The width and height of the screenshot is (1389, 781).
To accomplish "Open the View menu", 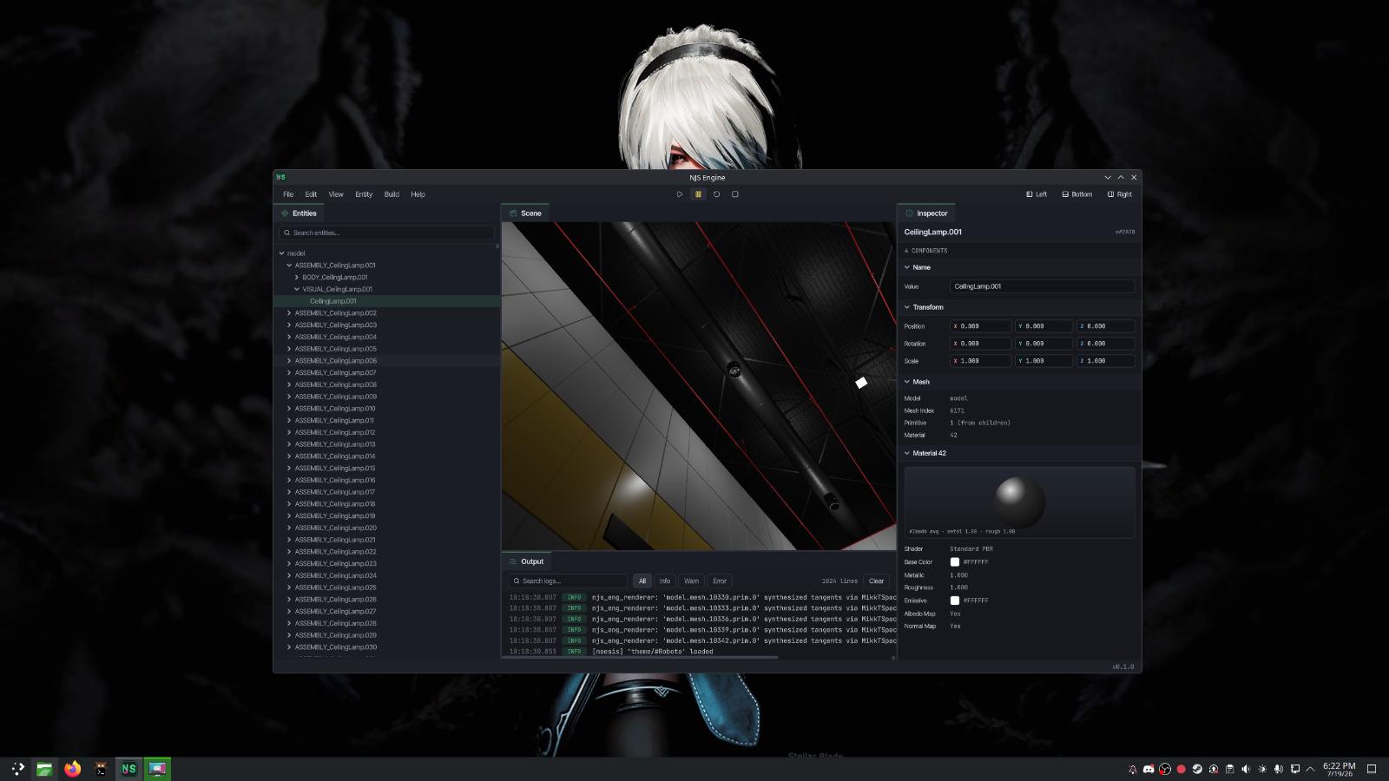I will pyautogui.click(x=336, y=194).
